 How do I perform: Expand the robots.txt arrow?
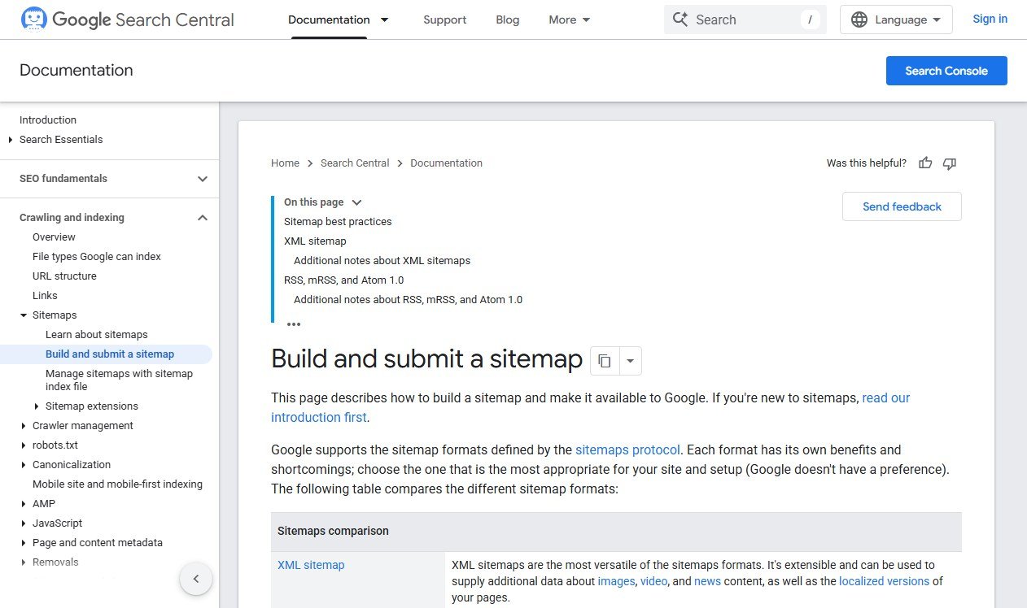coord(24,445)
